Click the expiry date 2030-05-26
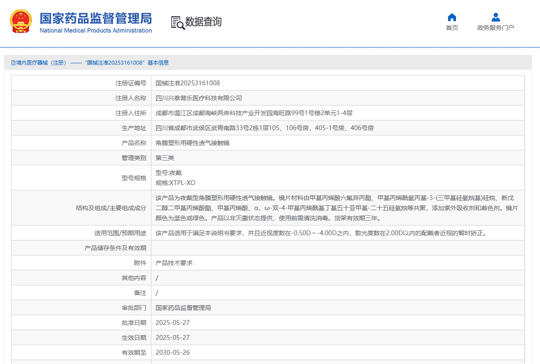The image size is (540, 364). tap(173, 353)
